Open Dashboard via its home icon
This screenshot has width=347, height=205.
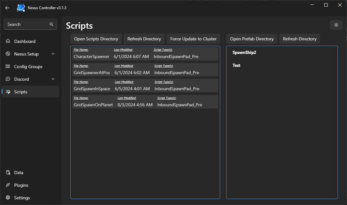(8, 41)
